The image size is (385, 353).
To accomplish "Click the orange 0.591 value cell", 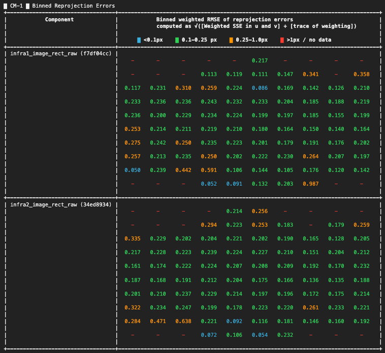I will pos(209,170).
